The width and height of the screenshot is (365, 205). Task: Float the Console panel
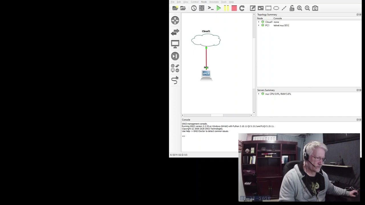coord(357,120)
